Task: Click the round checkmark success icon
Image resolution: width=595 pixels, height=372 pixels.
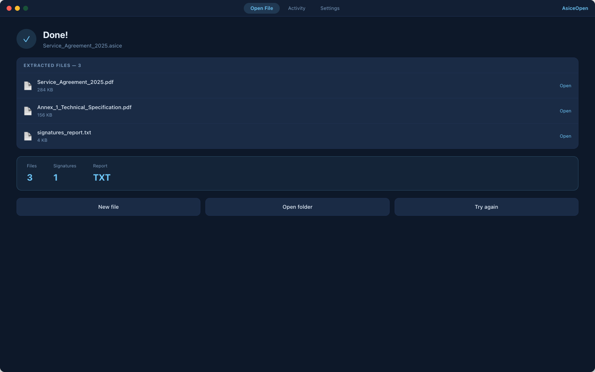Action: (26, 39)
